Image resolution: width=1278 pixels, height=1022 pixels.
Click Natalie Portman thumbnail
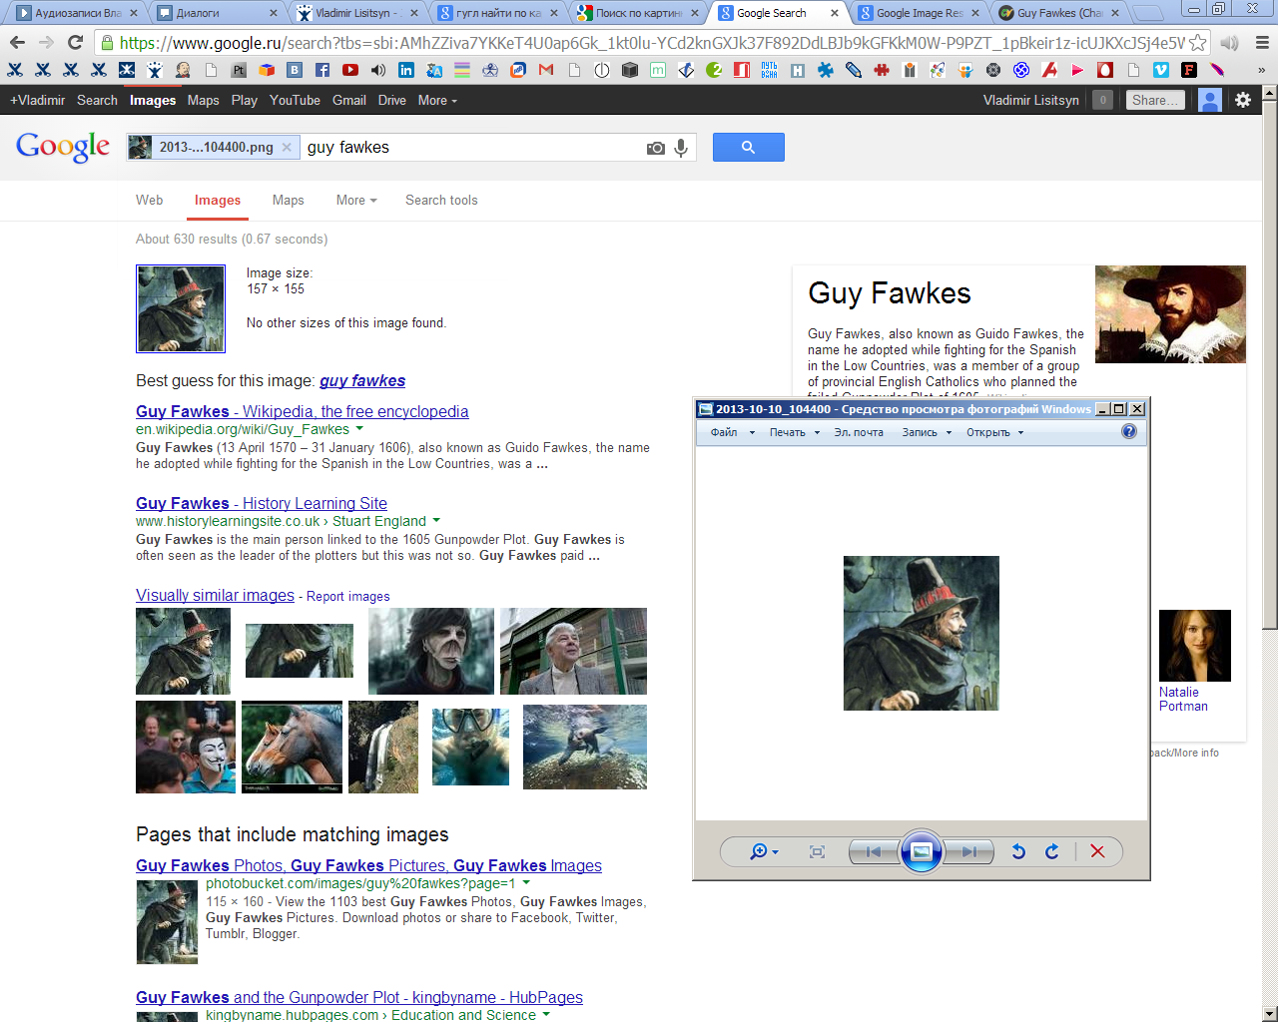tap(1194, 646)
